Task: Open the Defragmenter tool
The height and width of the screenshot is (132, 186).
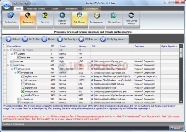Action: 97,20
